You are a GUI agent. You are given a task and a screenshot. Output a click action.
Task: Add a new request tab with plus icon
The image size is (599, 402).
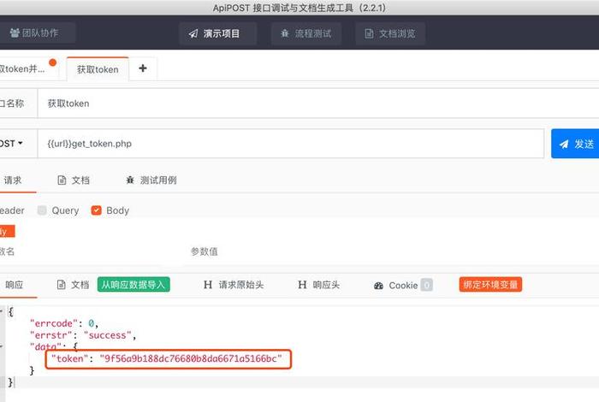click(142, 69)
